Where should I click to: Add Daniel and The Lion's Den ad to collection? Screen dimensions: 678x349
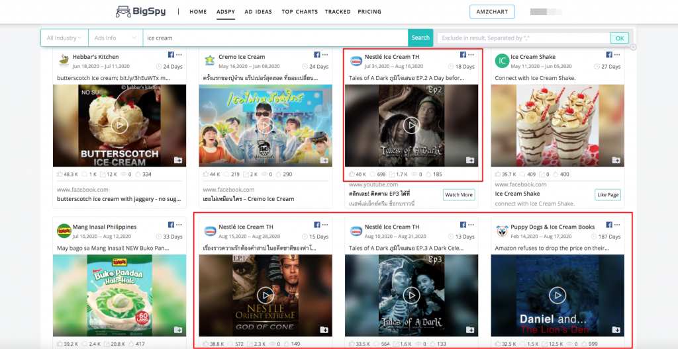click(x=616, y=330)
